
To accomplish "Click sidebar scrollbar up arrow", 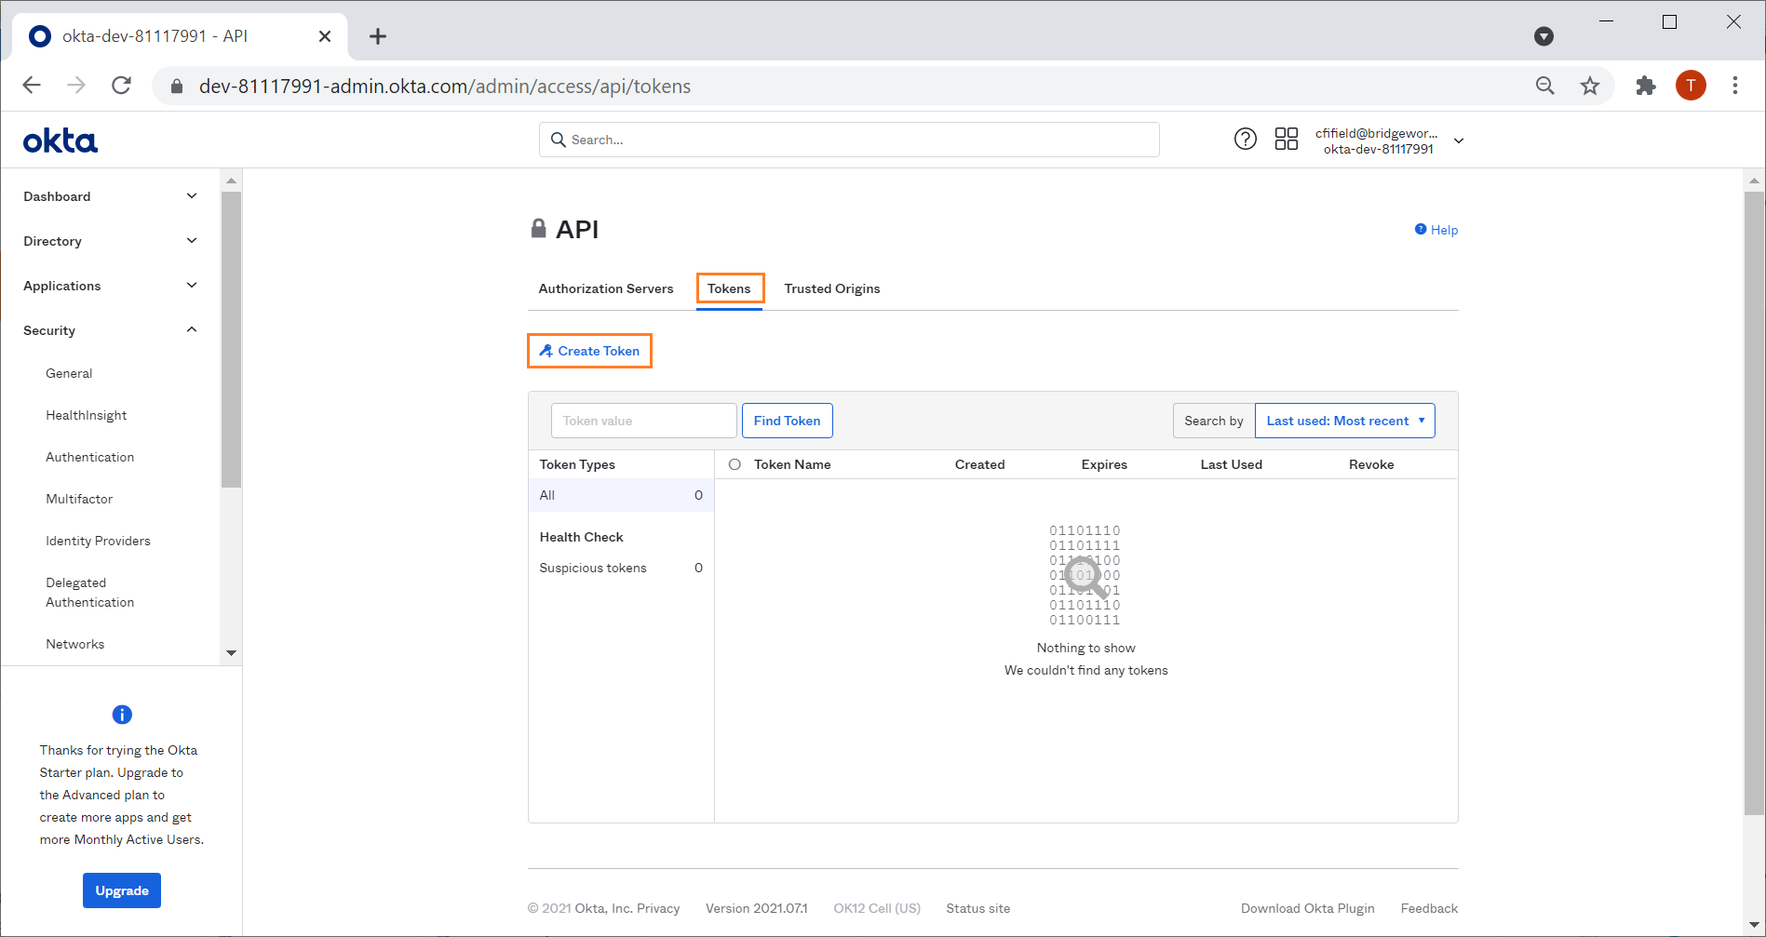I will pos(232,181).
